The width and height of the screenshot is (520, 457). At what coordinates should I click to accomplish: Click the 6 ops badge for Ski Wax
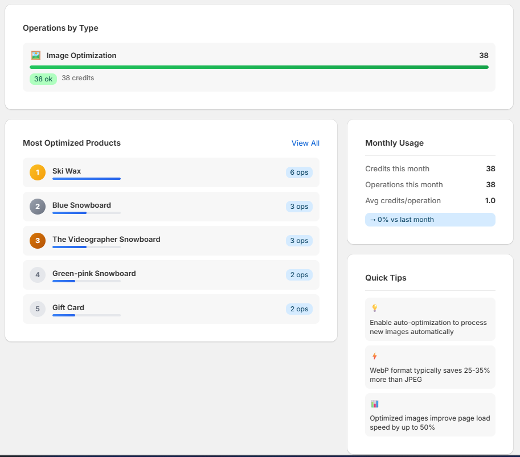(299, 172)
